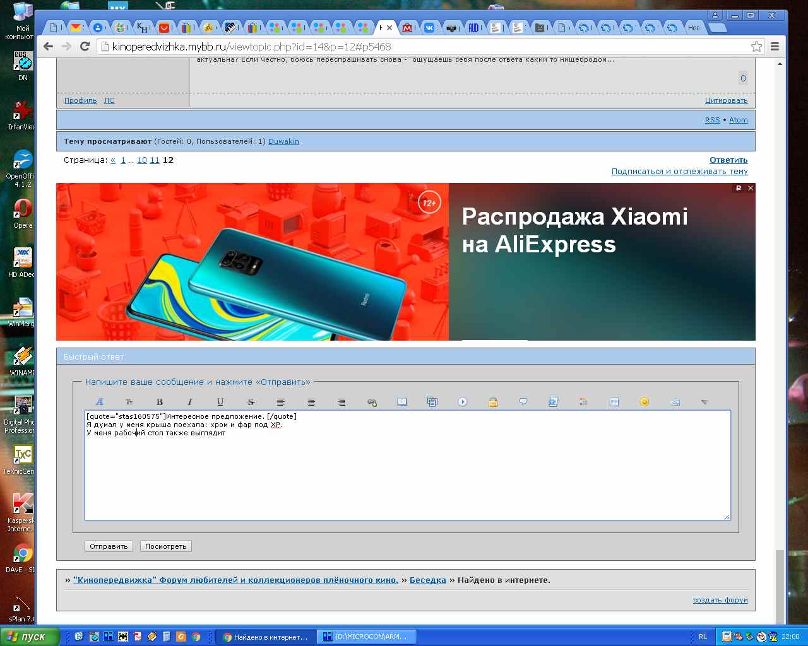Switch to the Нов new tab at the end
The height and width of the screenshot is (646, 808).
tap(695, 27)
